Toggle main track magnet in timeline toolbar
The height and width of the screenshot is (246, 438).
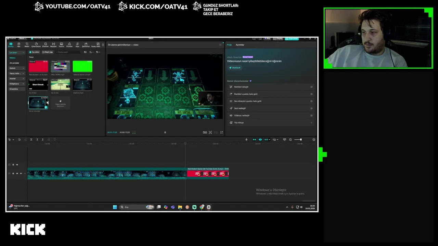coord(254,139)
